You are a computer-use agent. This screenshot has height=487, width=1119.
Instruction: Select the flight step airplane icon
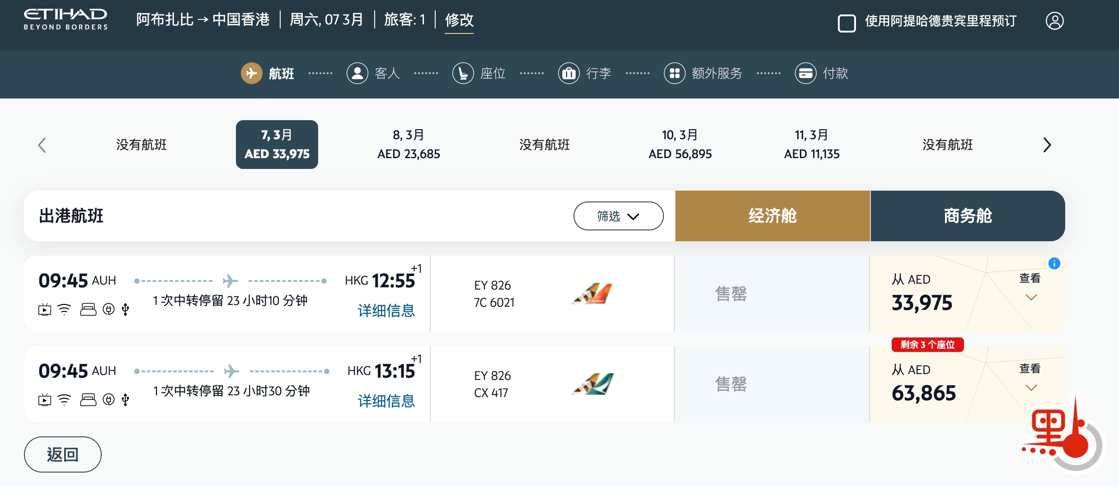pos(251,73)
